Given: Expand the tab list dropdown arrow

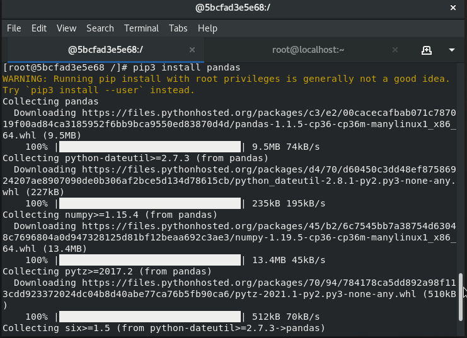Looking at the screenshot, I should 452,50.
